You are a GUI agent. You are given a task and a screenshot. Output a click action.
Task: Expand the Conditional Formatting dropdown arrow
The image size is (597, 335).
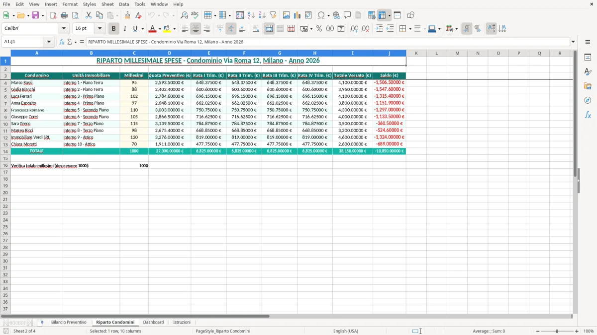456,29
